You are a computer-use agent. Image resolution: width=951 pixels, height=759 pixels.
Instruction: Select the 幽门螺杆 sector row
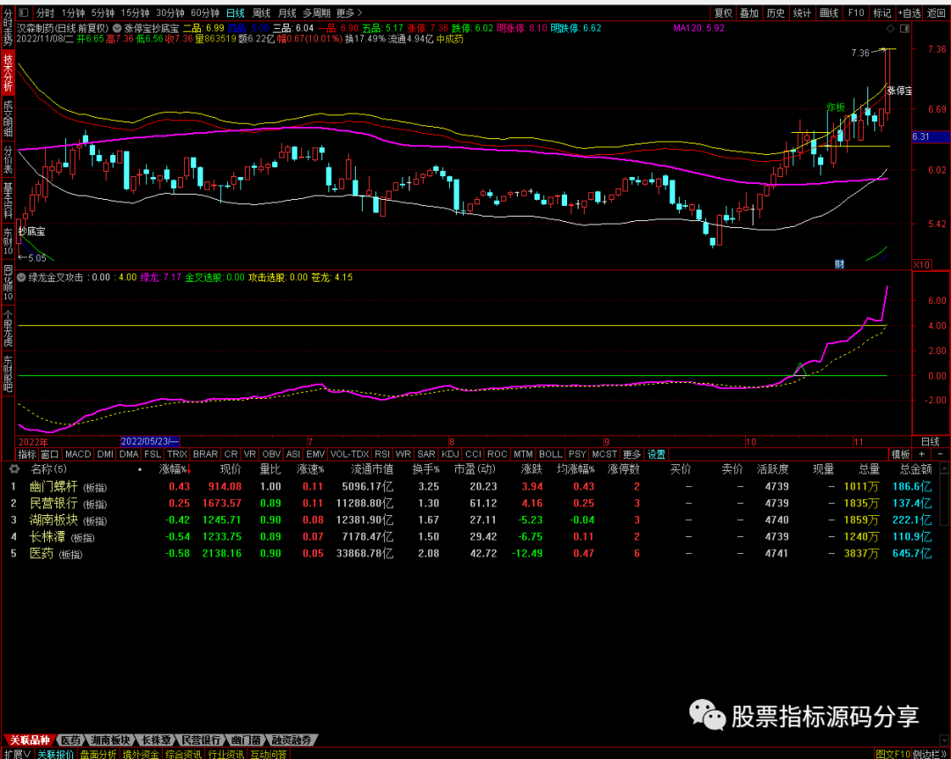475,487
